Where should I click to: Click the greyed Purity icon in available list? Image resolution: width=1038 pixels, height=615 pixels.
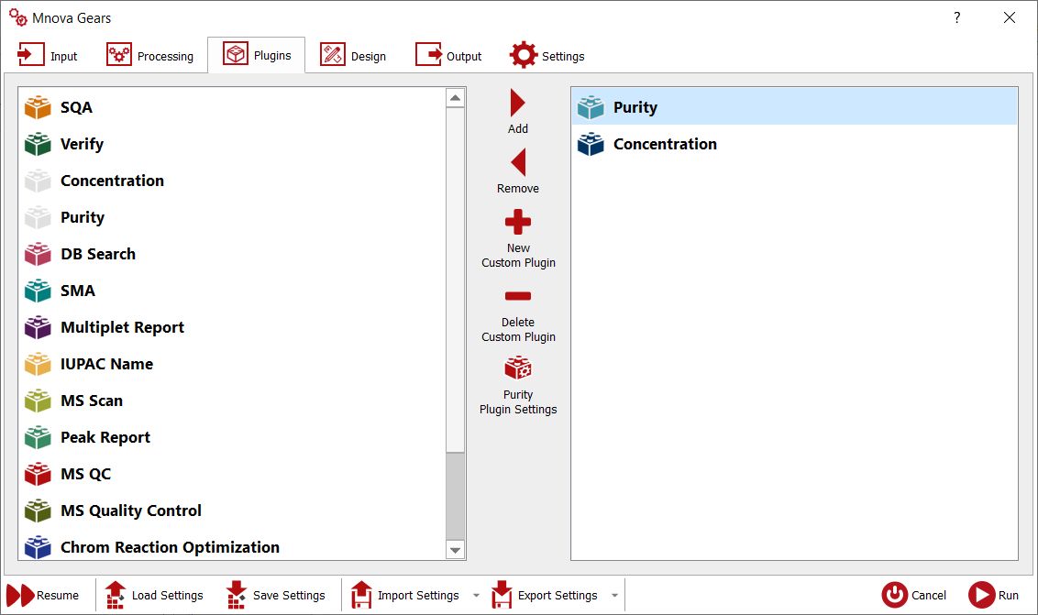[x=38, y=217]
